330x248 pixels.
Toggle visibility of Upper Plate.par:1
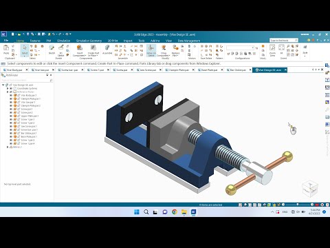click(x=11, y=116)
